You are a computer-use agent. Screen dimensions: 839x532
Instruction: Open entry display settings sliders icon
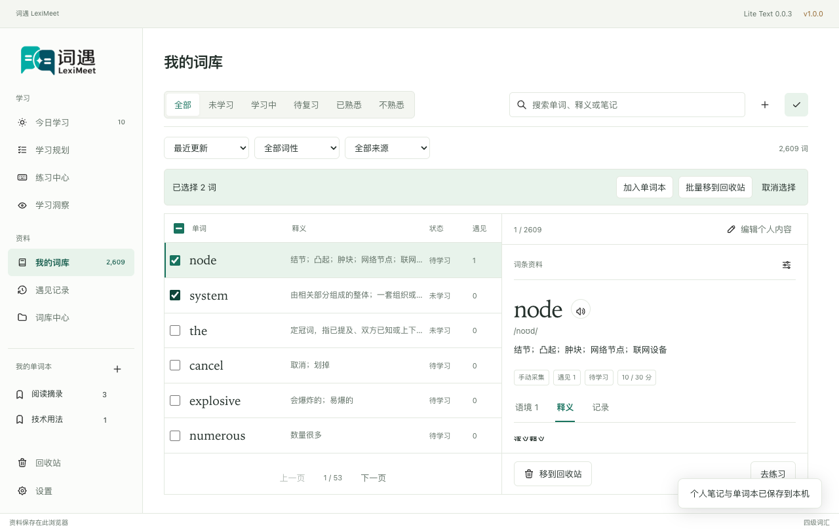click(787, 265)
